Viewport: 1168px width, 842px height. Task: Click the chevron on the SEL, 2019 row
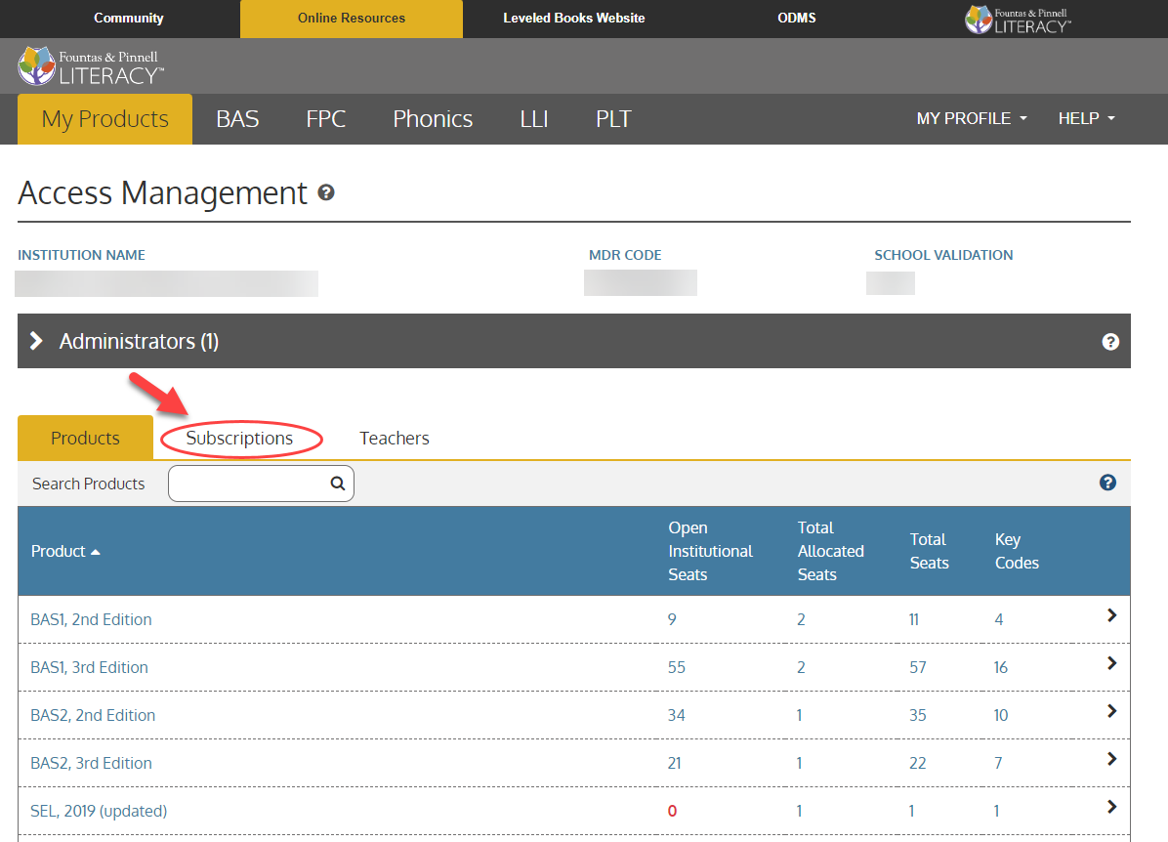pyautogui.click(x=1111, y=807)
